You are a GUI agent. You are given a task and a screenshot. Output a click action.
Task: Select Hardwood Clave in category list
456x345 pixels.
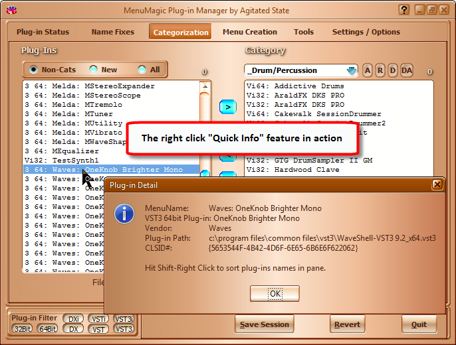338,170
